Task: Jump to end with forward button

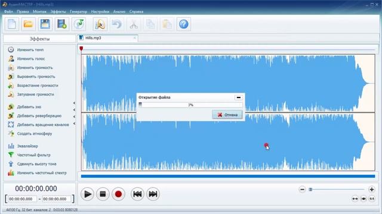Action: (x=153, y=194)
